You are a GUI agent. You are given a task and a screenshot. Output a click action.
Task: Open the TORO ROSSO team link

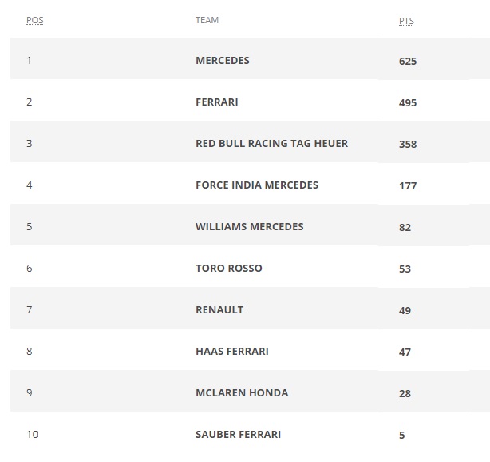pyautogui.click(x=229, y=269)
